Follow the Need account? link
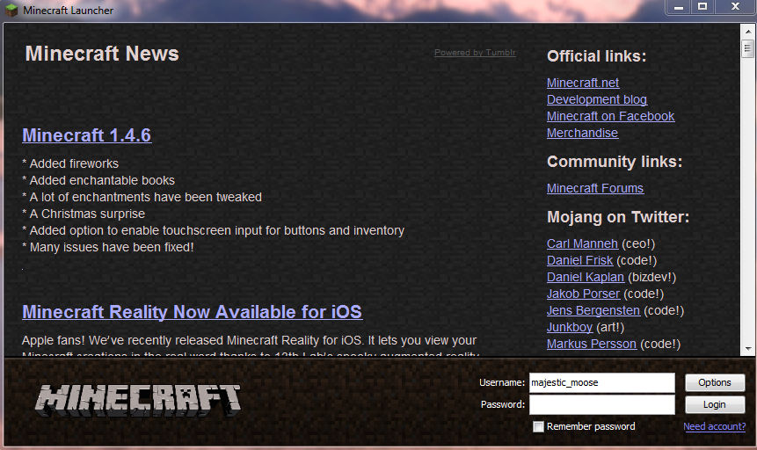The image size is (757, 450). click(x=715, y=426)
